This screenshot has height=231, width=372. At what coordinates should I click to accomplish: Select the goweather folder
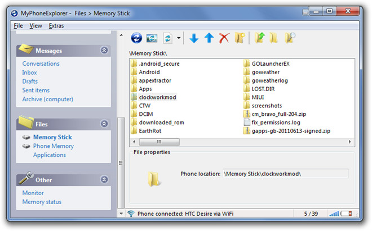tap(262, 72)
